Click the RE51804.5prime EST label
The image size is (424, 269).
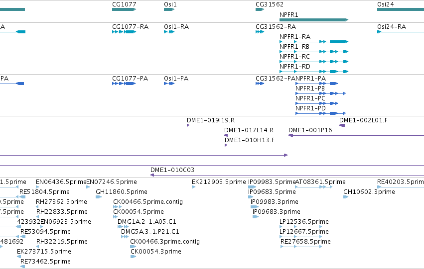coord(44,192)
